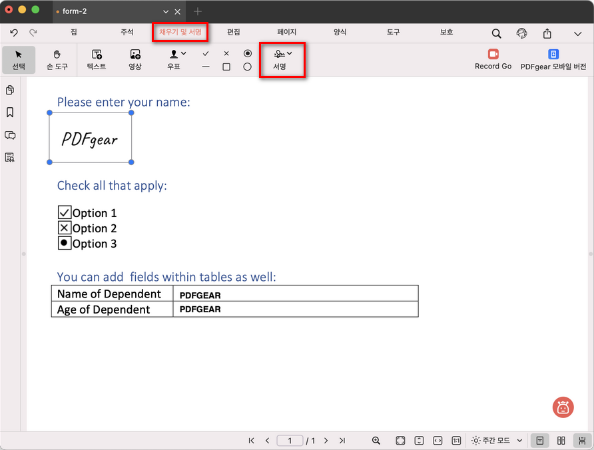Select the hand tool (손 도구)
Image resolution: width=594 pixels, height=450 pixels.
[57, 60]
